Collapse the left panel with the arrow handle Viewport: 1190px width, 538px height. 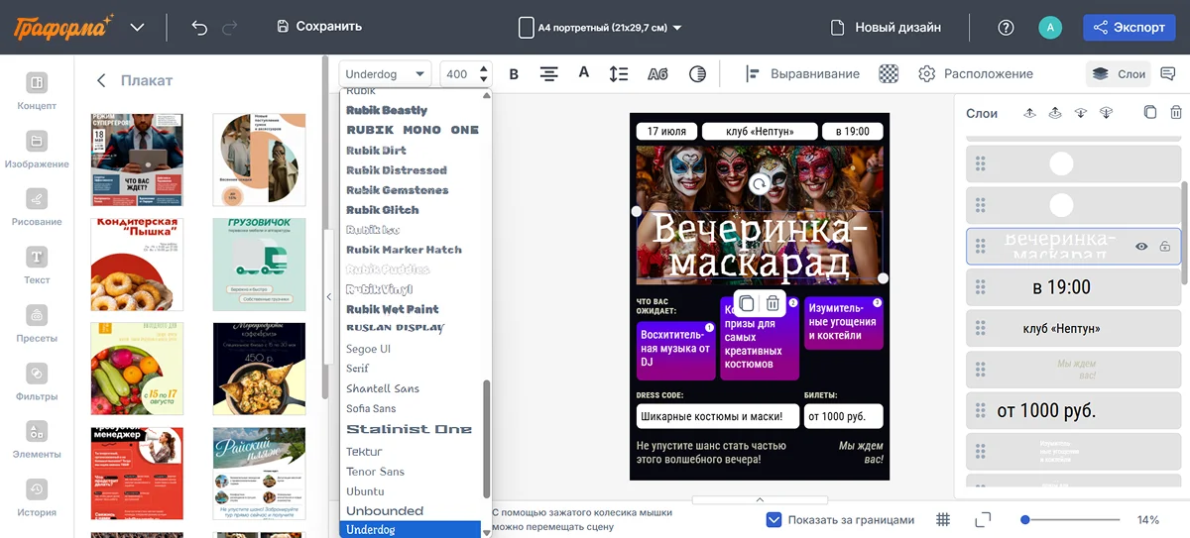[x=328, y=296]
